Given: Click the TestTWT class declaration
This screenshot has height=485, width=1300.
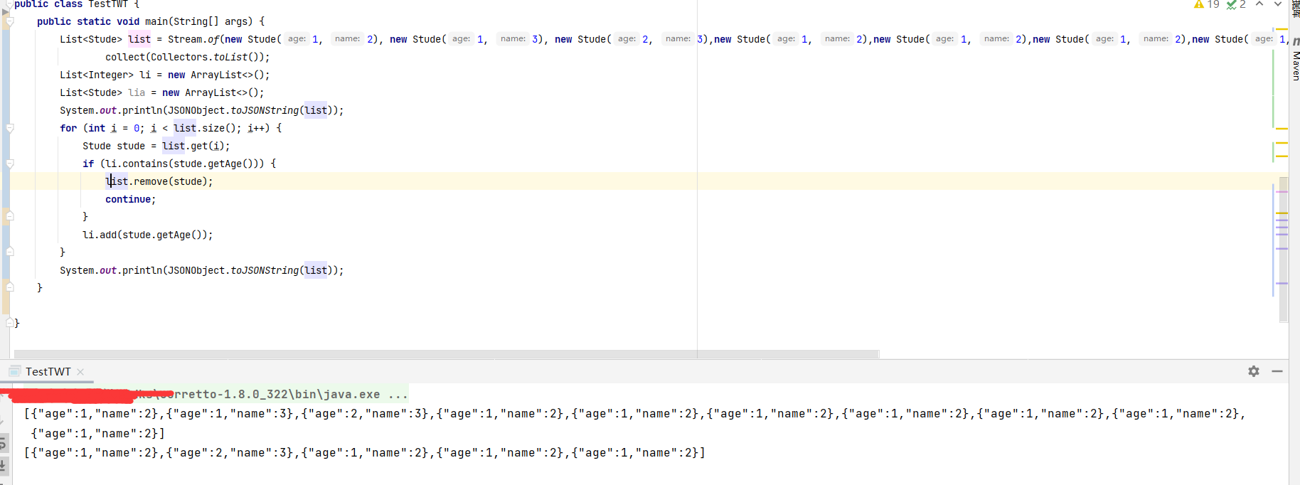Looking at the screenshot, I should [77, 4].
